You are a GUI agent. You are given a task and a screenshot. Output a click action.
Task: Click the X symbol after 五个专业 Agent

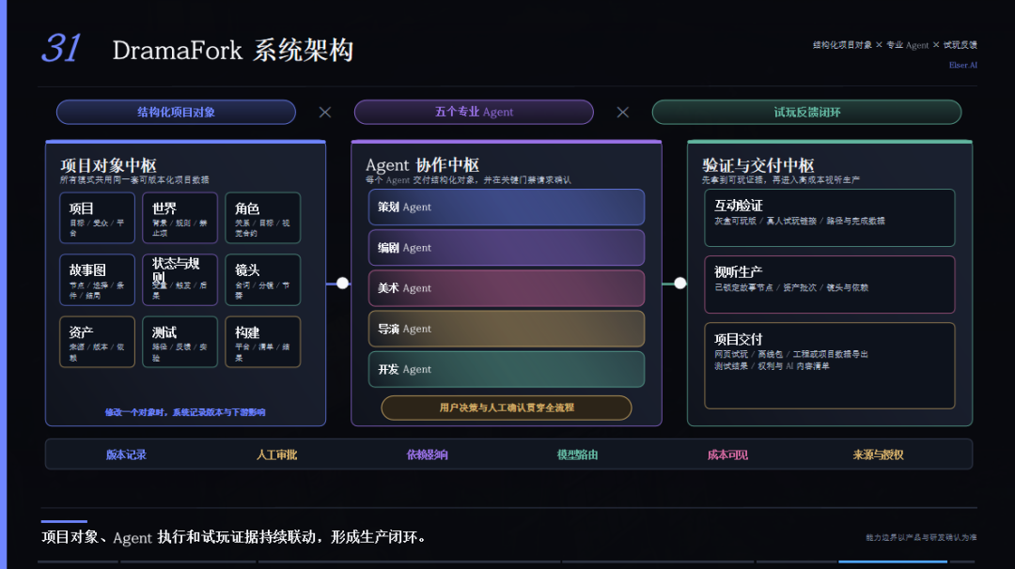623,113
